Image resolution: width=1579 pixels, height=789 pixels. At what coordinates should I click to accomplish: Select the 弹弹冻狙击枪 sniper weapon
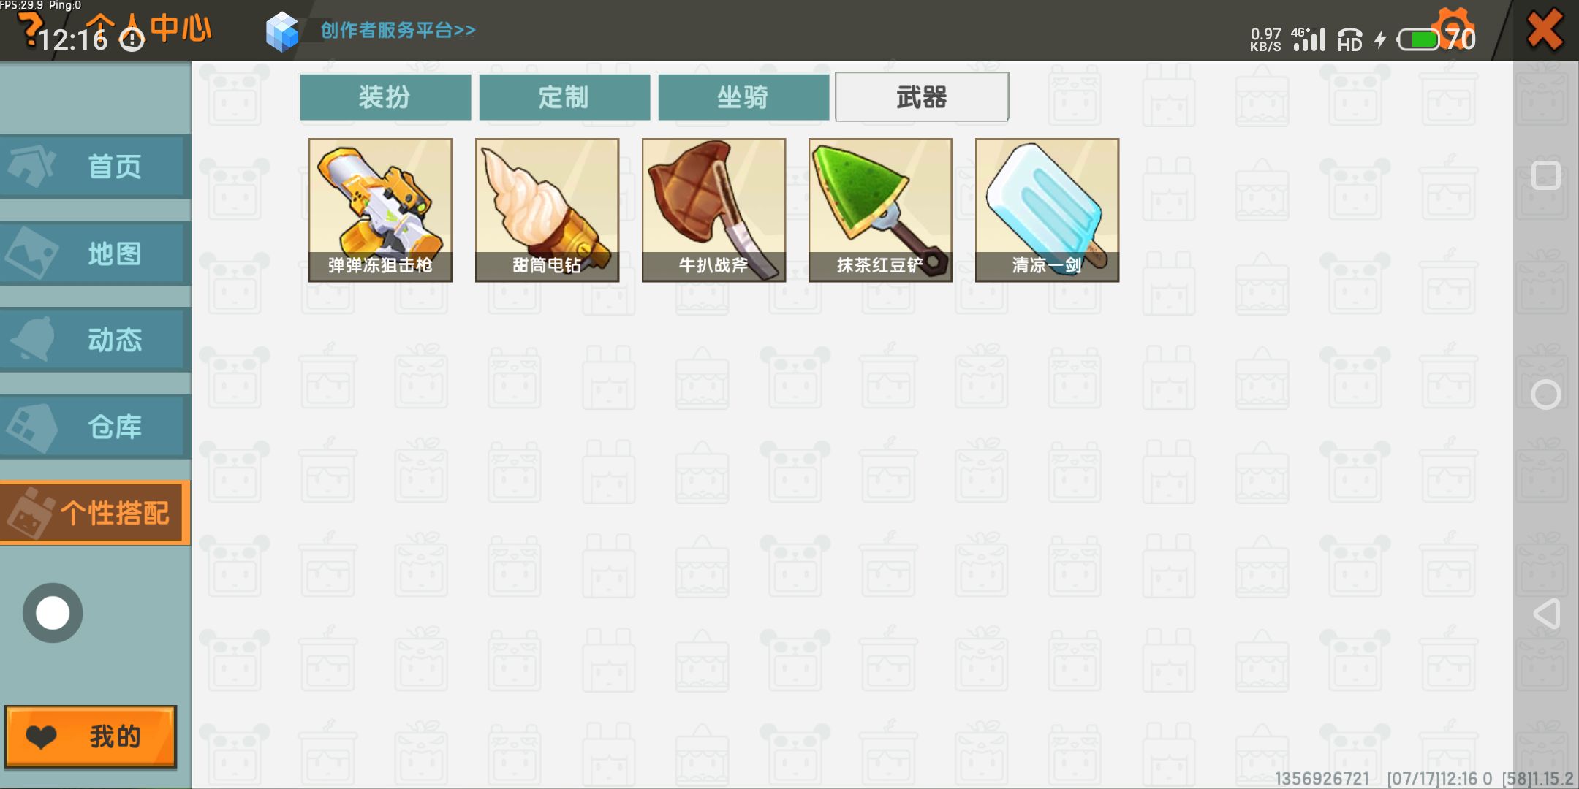(380, 210)
